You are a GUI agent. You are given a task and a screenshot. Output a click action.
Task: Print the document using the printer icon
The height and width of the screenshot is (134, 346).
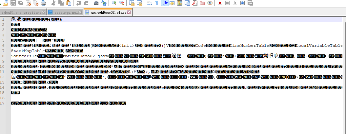[x=43, y=3]
